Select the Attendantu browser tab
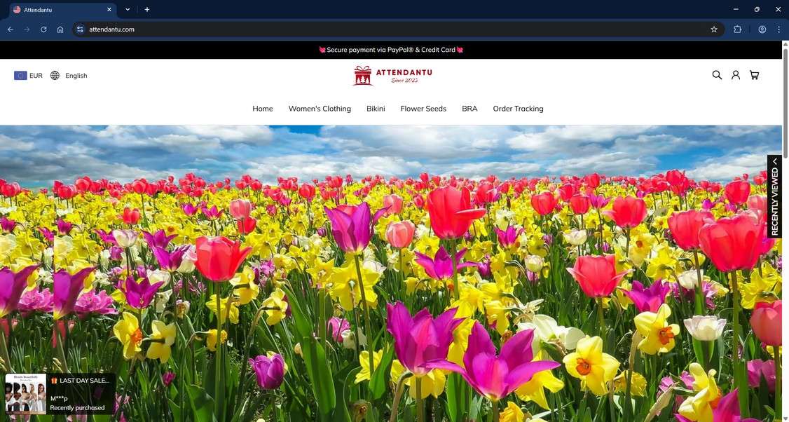 [63, 10]
